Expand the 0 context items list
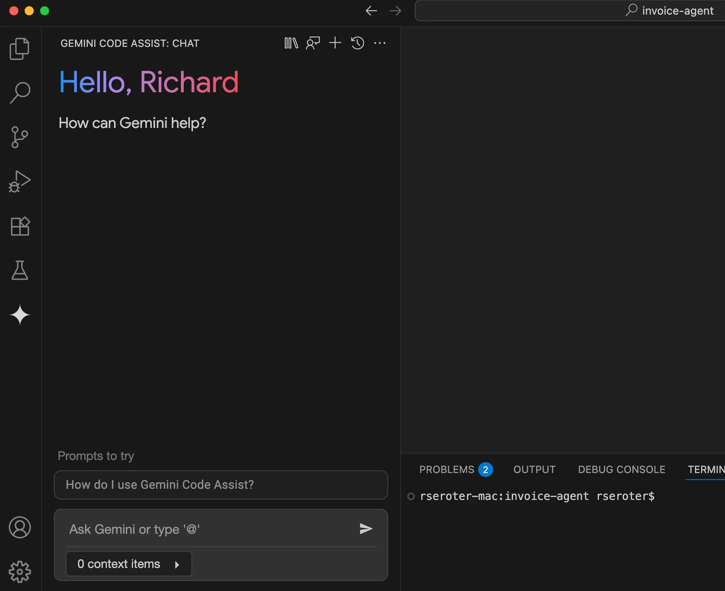 click(x=129, y=564)
